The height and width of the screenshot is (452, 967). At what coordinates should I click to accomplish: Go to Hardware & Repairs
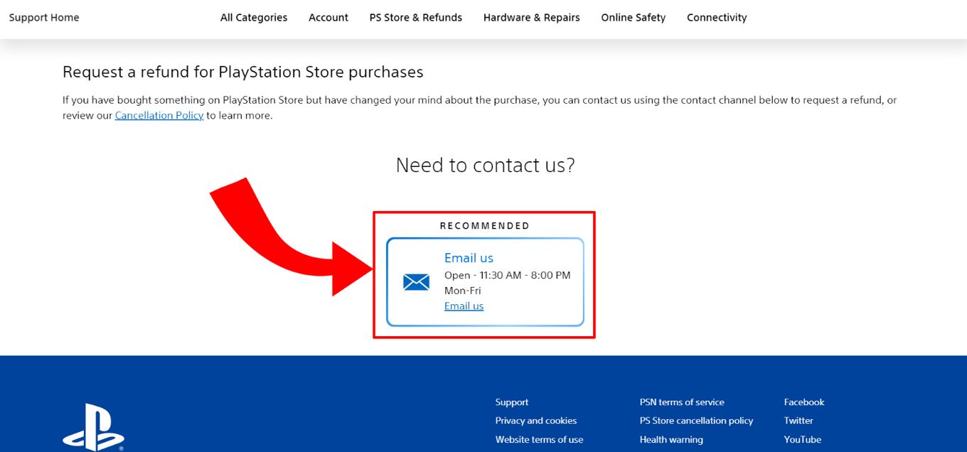531,17
